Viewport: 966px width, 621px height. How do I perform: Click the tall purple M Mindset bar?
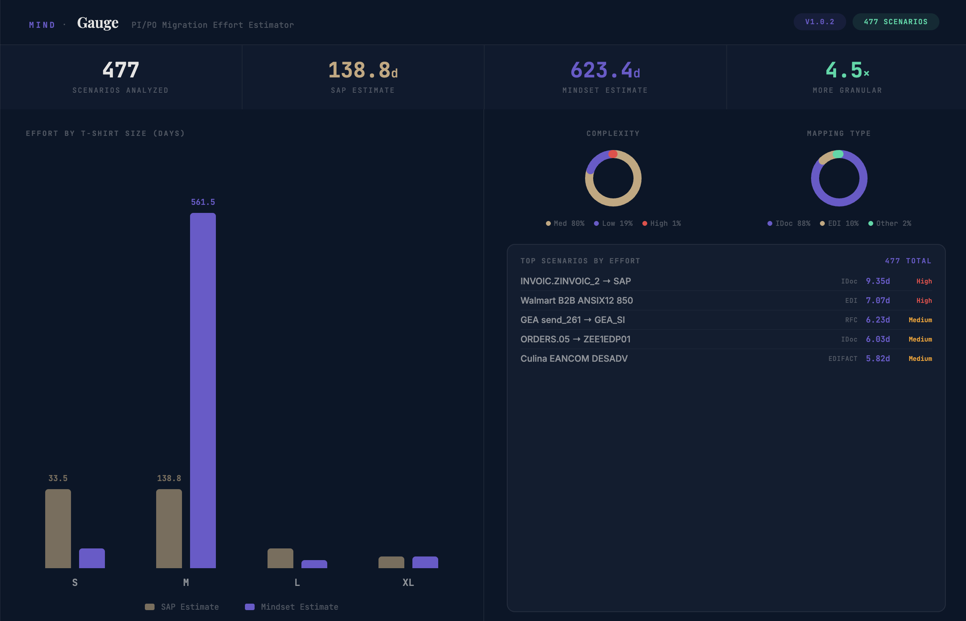coord(203,390)
